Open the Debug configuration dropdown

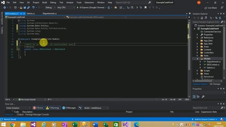[50, 7]
